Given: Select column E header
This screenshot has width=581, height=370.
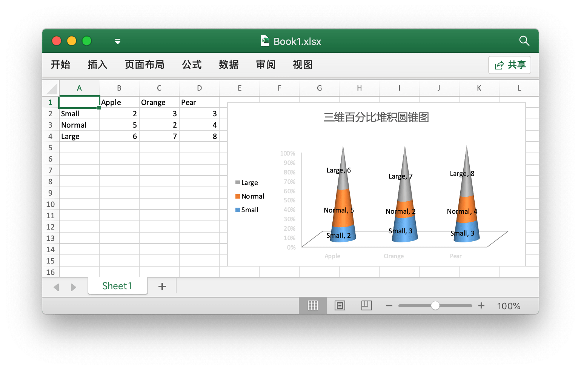Looking at the screenshot, I should pos(239,88).
